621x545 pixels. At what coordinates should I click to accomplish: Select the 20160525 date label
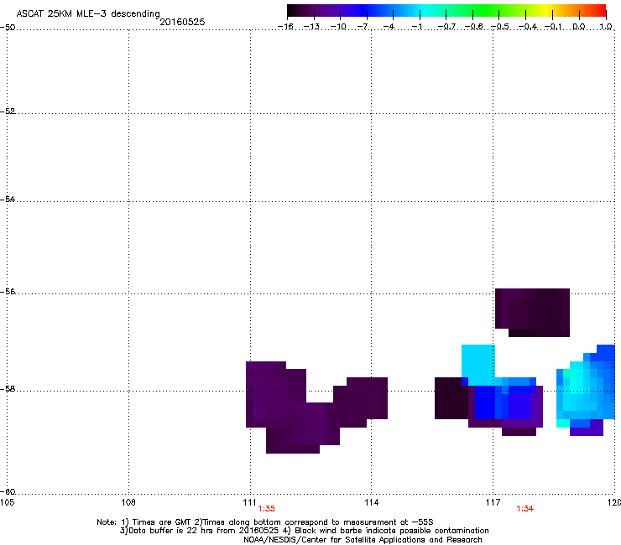pos(182,22)
